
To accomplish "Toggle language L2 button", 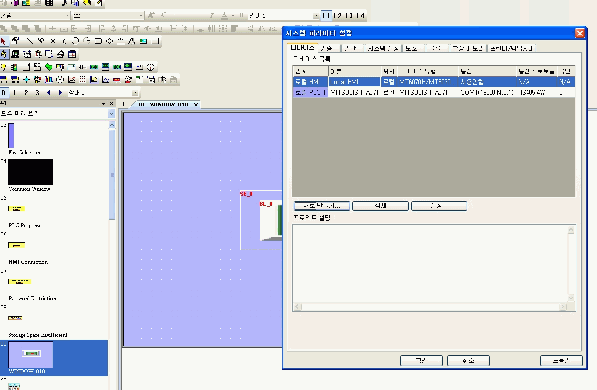I will tap(338, 16).
